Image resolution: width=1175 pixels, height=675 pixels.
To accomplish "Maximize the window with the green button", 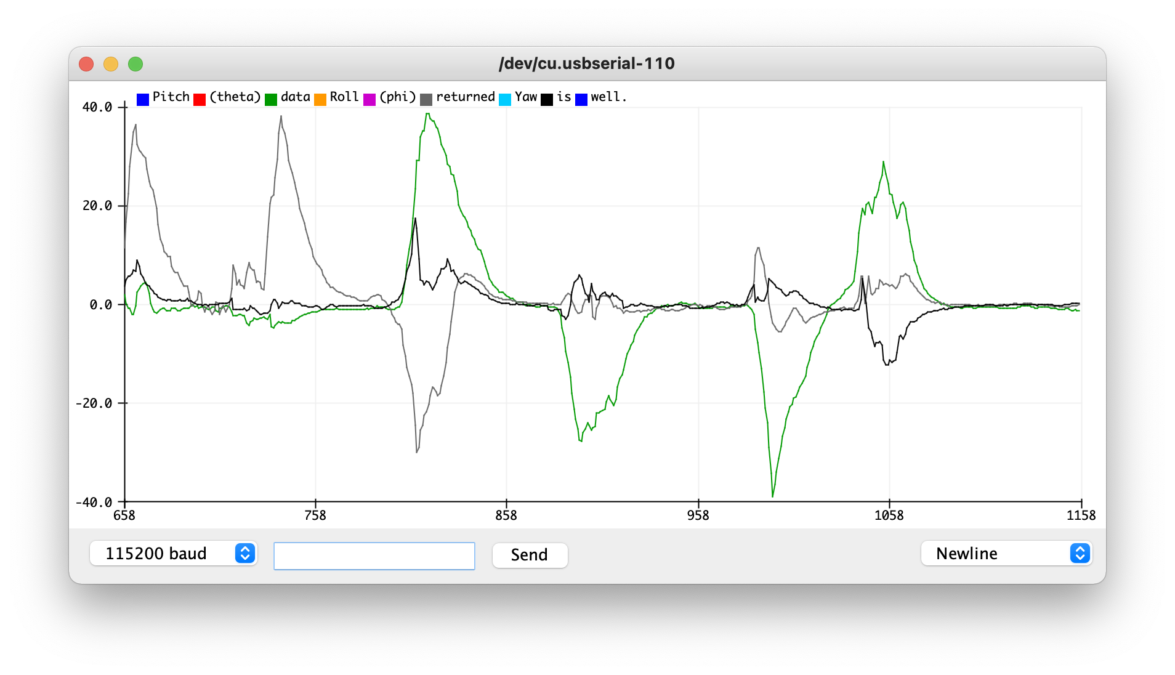I will tap(135, 64).
